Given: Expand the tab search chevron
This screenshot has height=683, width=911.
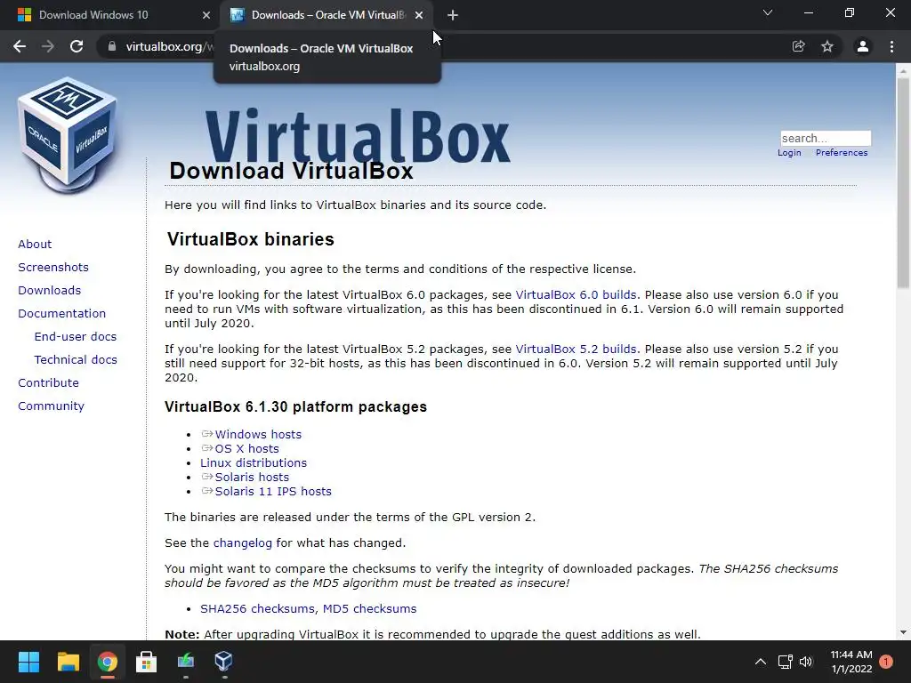Looking at the screenshot, I should pos(768,12).
